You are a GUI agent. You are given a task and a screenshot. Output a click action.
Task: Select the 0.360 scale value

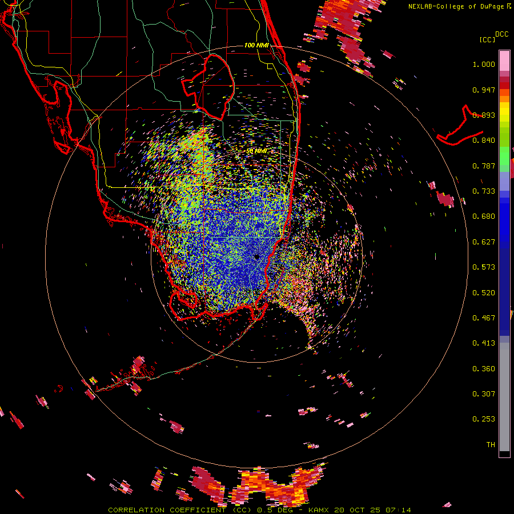click(484, 369)
